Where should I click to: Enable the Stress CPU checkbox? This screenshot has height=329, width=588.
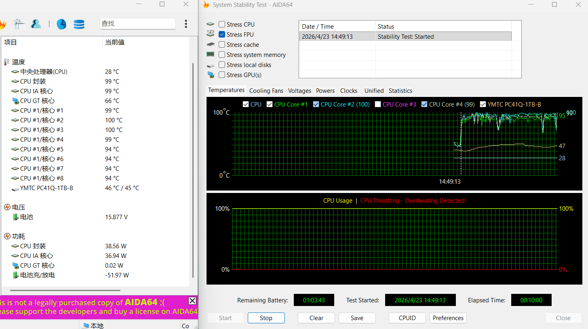point(222,25)
